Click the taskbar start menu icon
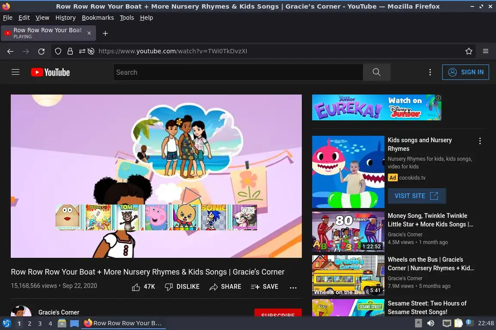Viewport: 496px width, 330px height. tap(6, 323)
